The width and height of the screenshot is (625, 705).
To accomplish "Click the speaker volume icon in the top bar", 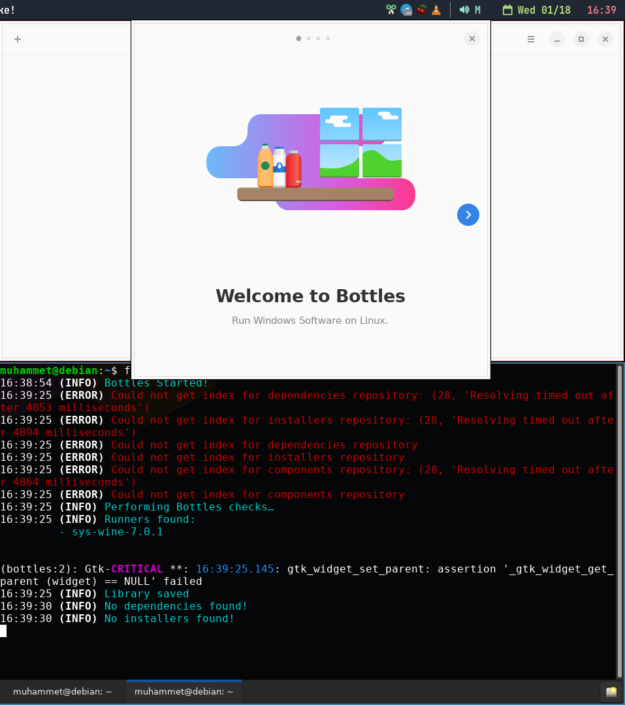I will (464, 9).
